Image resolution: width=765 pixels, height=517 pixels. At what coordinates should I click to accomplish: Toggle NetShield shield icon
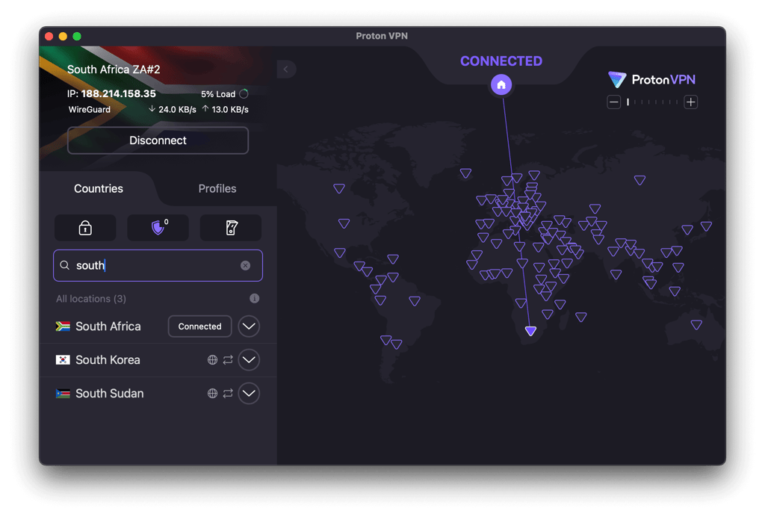[158, 228]
